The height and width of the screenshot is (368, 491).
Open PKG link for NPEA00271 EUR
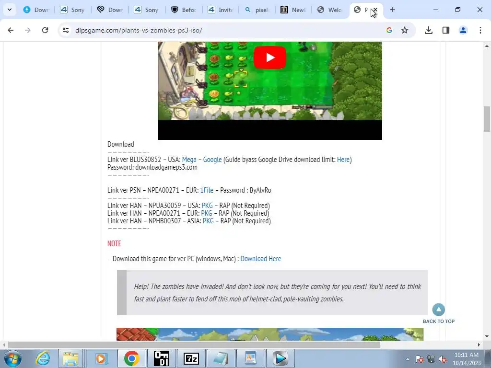(206, 213)
